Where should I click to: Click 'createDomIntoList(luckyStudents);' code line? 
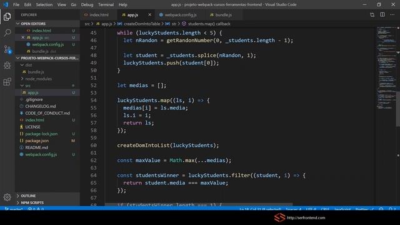[x=168, y=146]
